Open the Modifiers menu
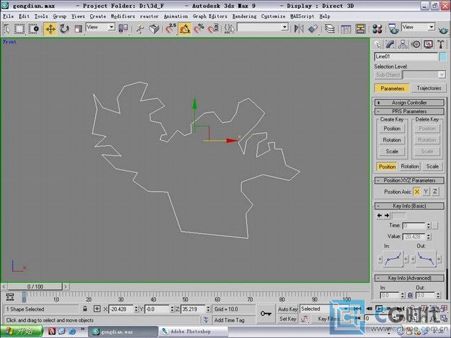Viewport: 451px width, 338px height. [x=123, y=15]
